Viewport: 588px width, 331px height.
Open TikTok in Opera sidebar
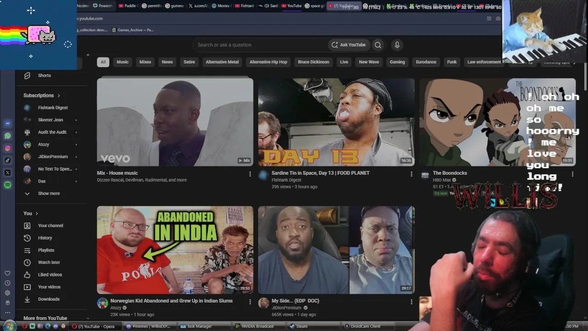8,160
